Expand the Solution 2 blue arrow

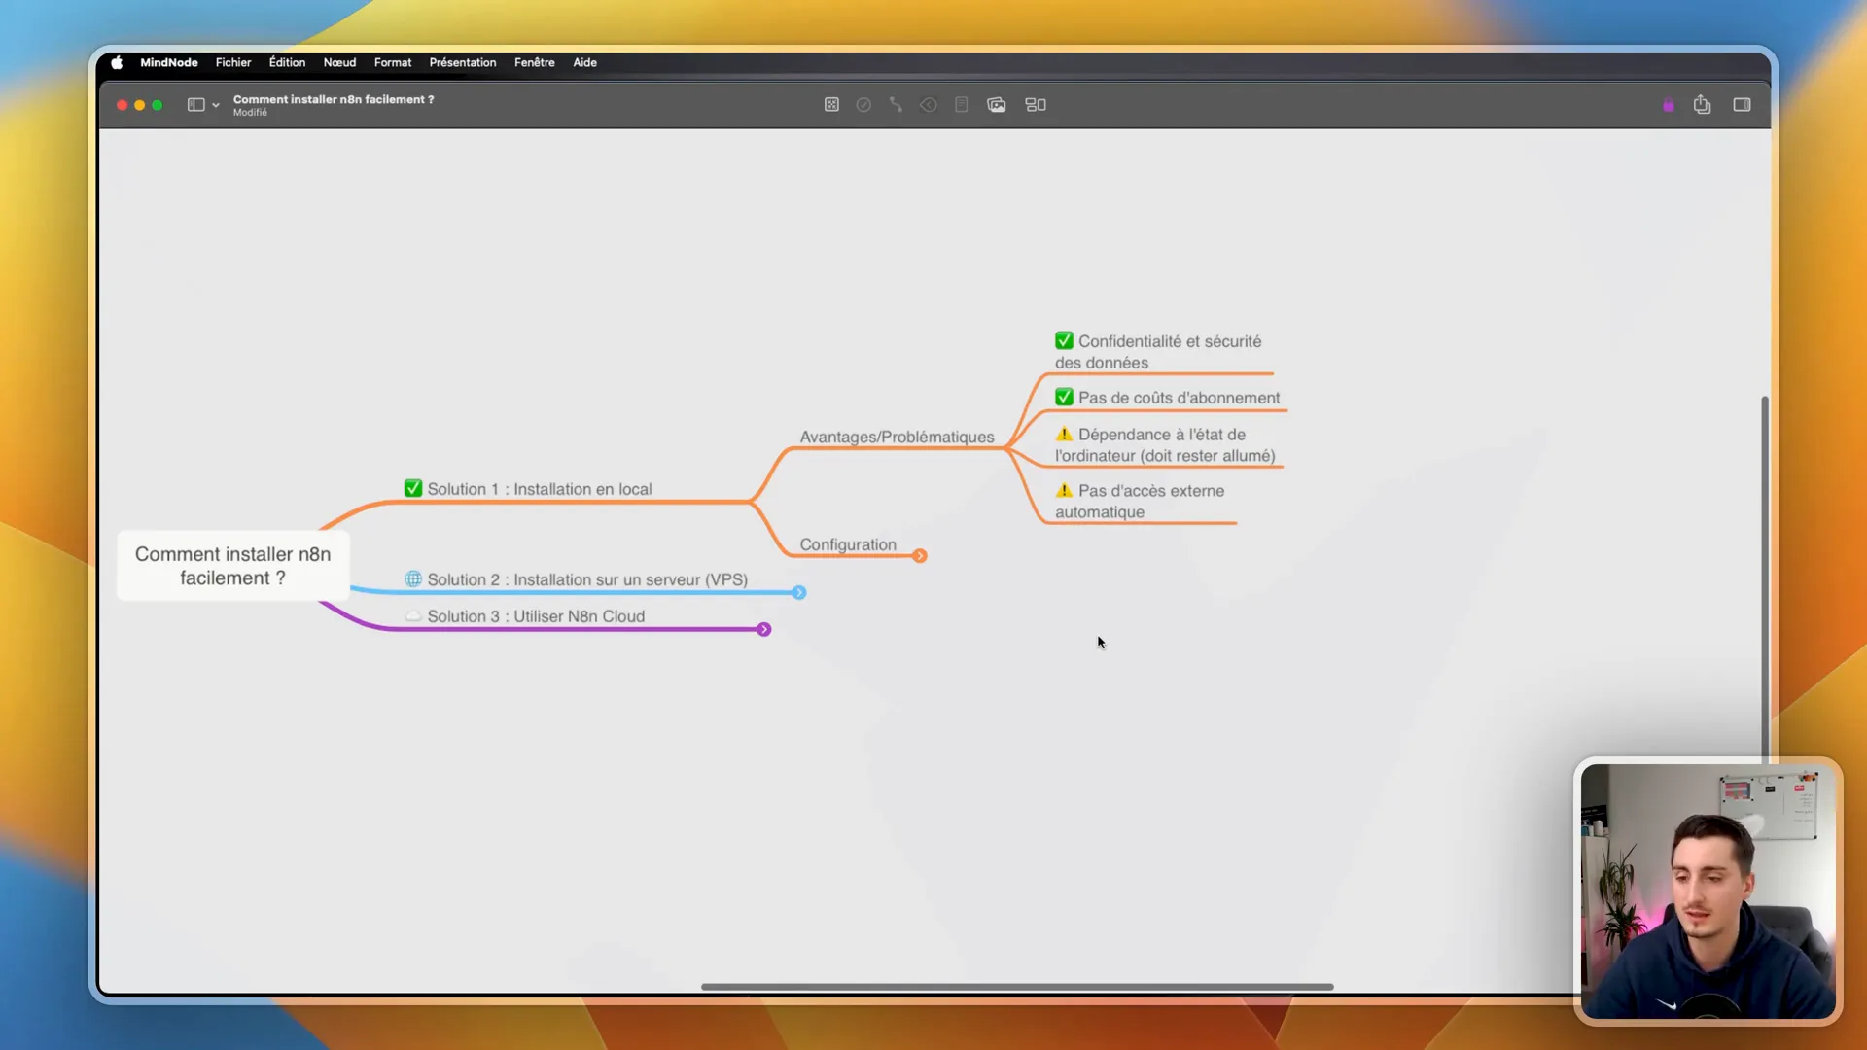pyautogui.click(x=799, y=593)
